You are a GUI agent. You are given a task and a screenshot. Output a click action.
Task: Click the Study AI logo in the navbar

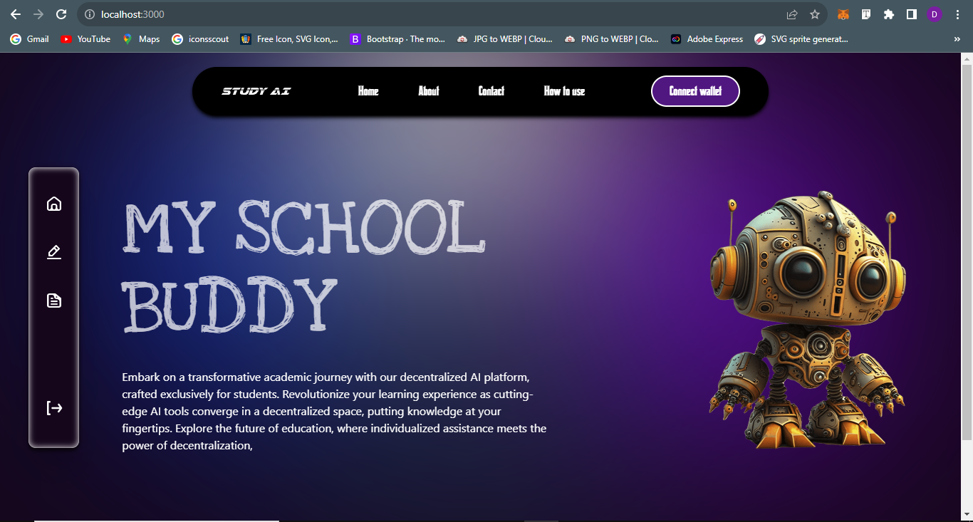click(256, 91)
